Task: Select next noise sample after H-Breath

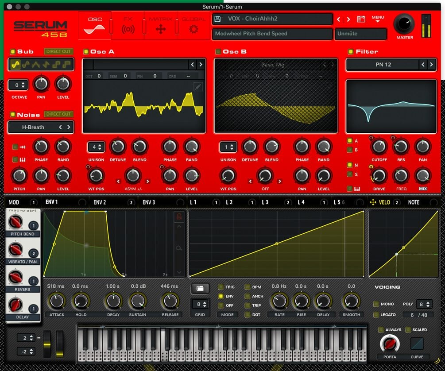Action: [69, 127]
